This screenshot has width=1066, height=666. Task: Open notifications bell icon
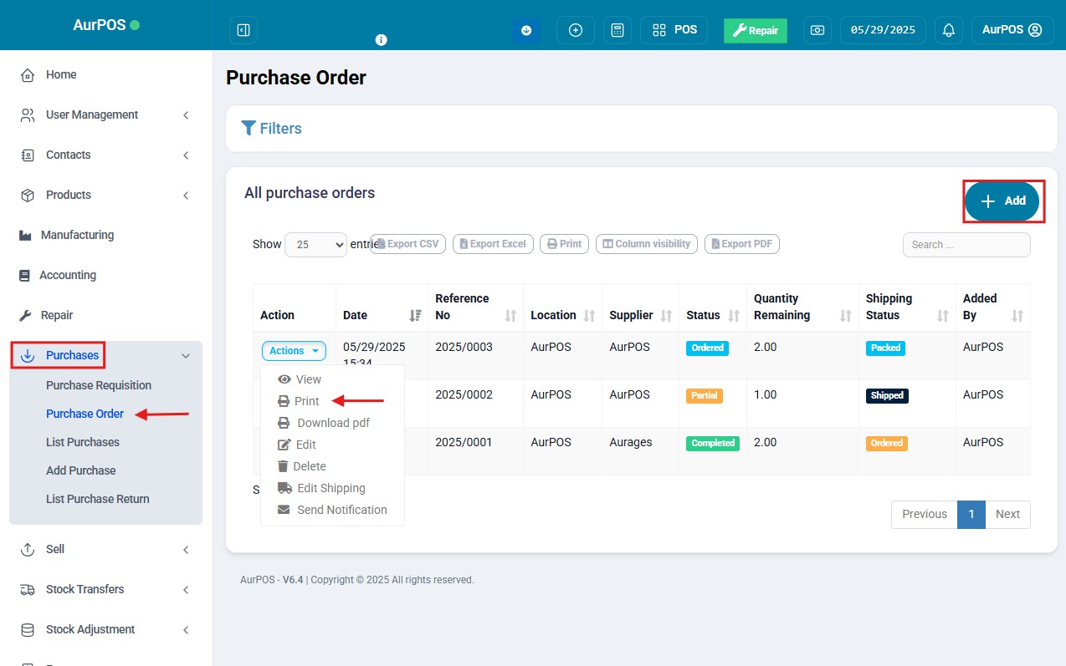(949, 30)
